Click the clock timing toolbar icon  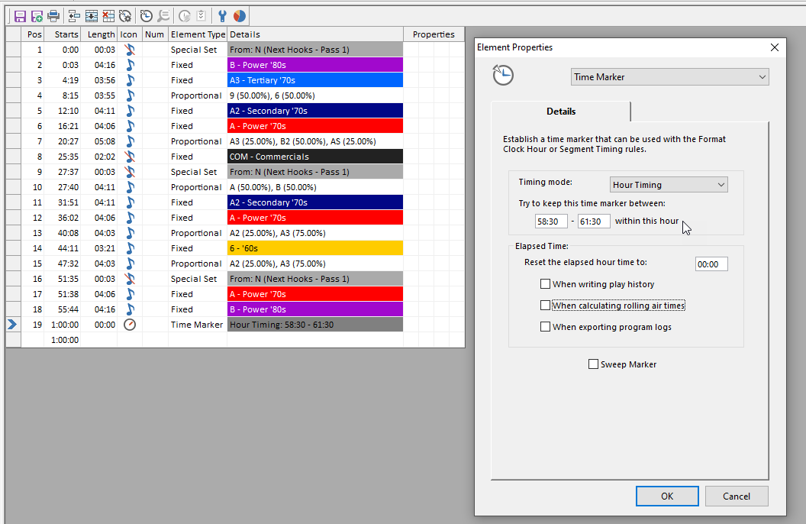147,17
